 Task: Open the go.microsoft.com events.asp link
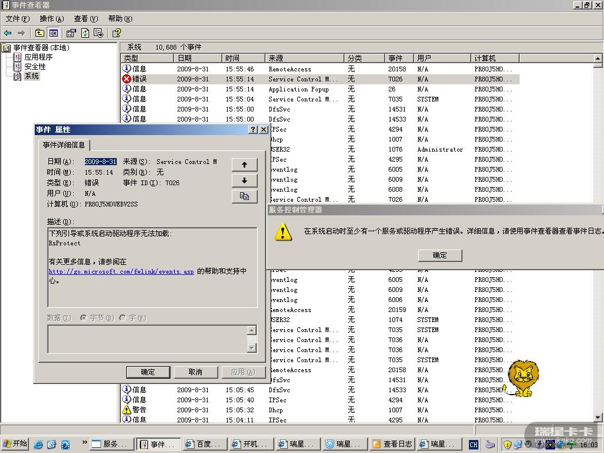pyautogui.click(x=121, y=272)
